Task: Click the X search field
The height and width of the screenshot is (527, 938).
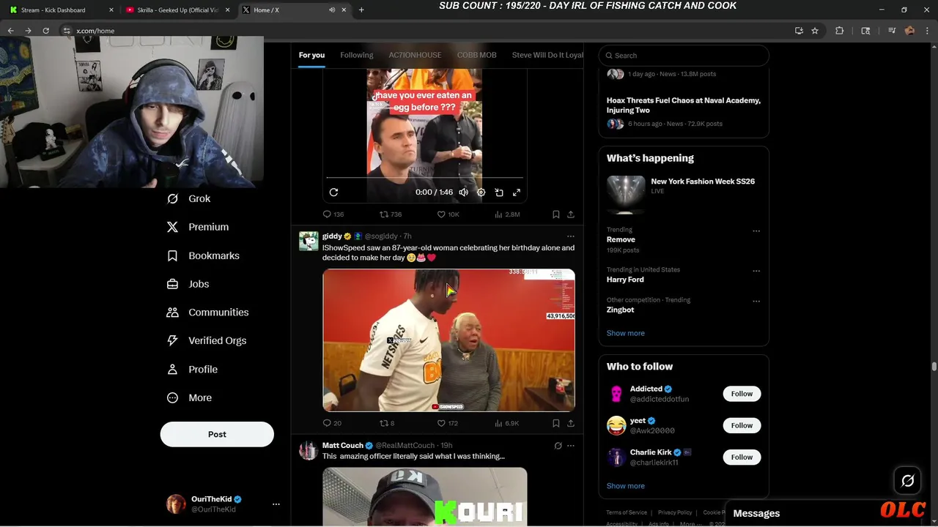Action: click(x=684, y=56)
